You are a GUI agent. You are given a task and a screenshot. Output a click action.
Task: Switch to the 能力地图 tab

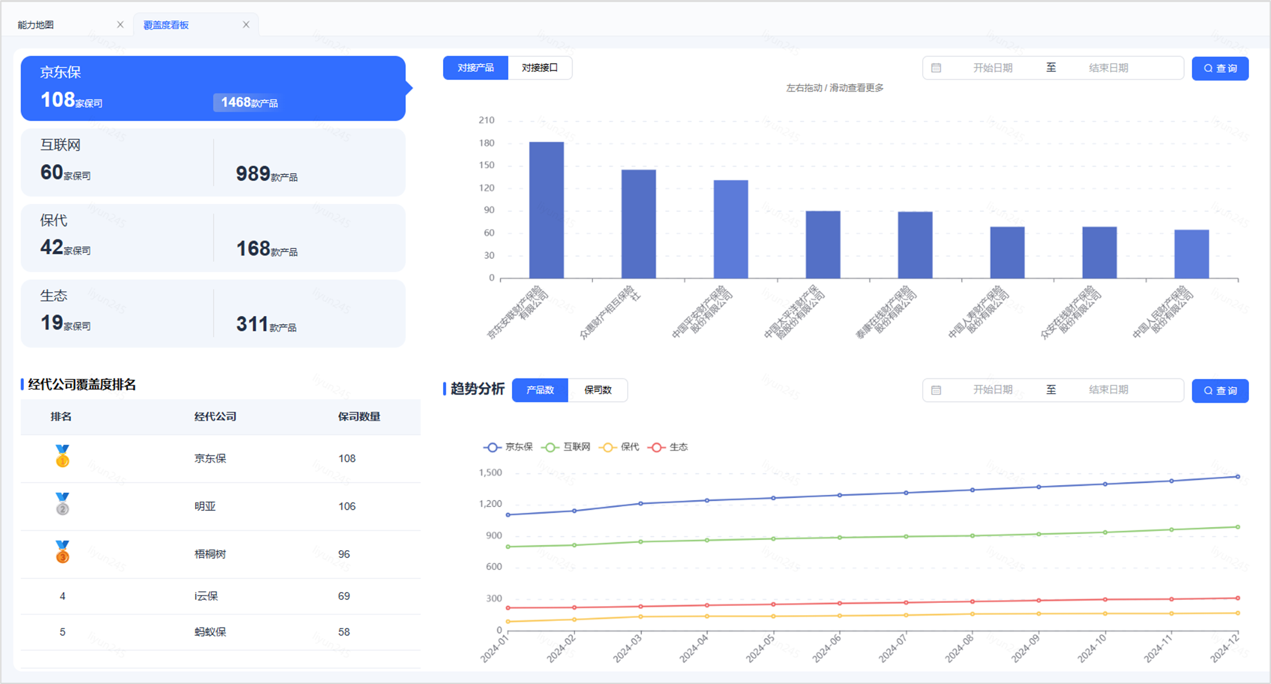click(36, 25)
